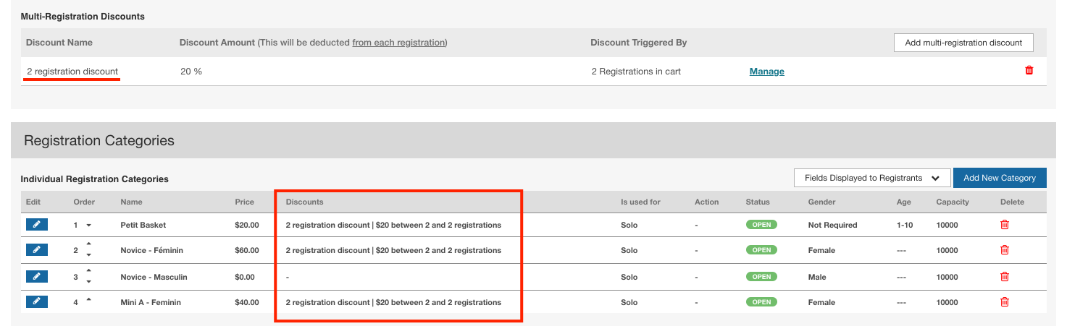The width and height of the screenshot is (1067, 326).
Task: Click the 2 registration discount name
Action: point(72,72)
